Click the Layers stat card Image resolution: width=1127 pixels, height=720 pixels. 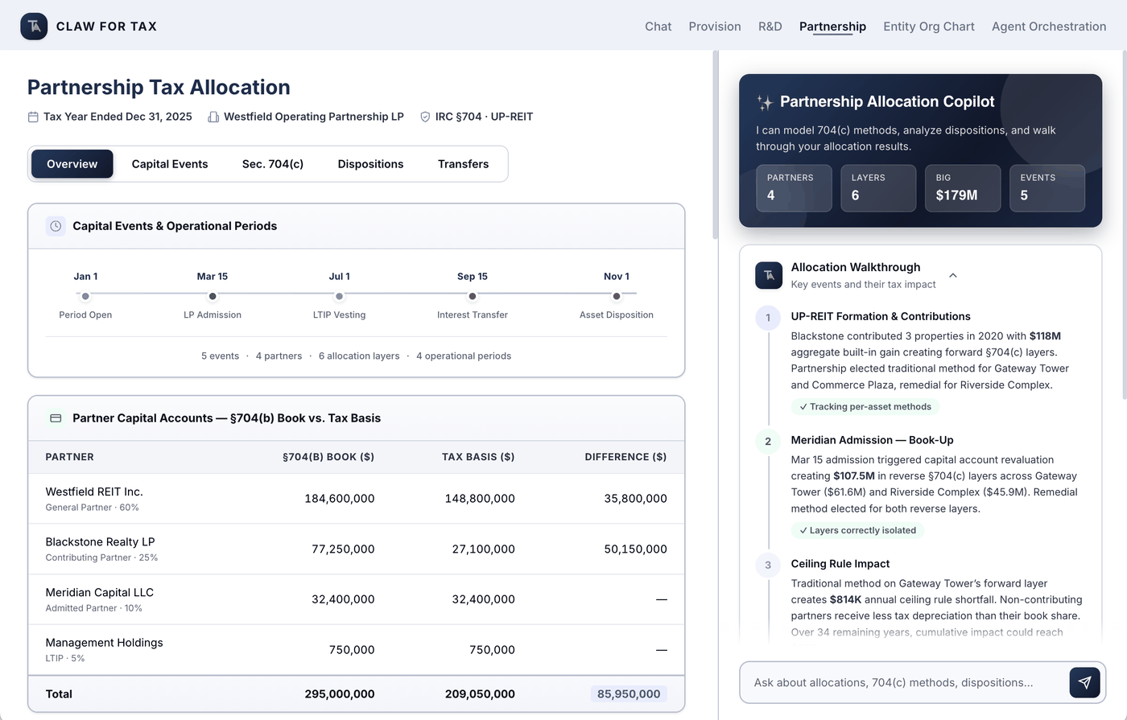(878, 188)
